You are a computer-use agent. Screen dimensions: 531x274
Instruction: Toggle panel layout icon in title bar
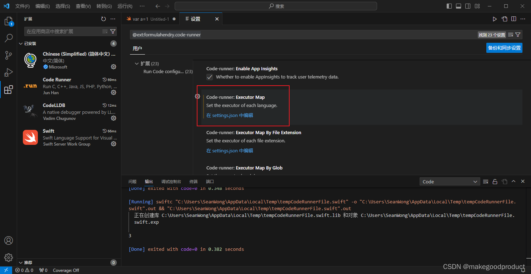(x=459, y=6)
